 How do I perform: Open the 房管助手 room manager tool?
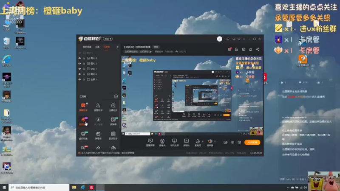(98, 107)
